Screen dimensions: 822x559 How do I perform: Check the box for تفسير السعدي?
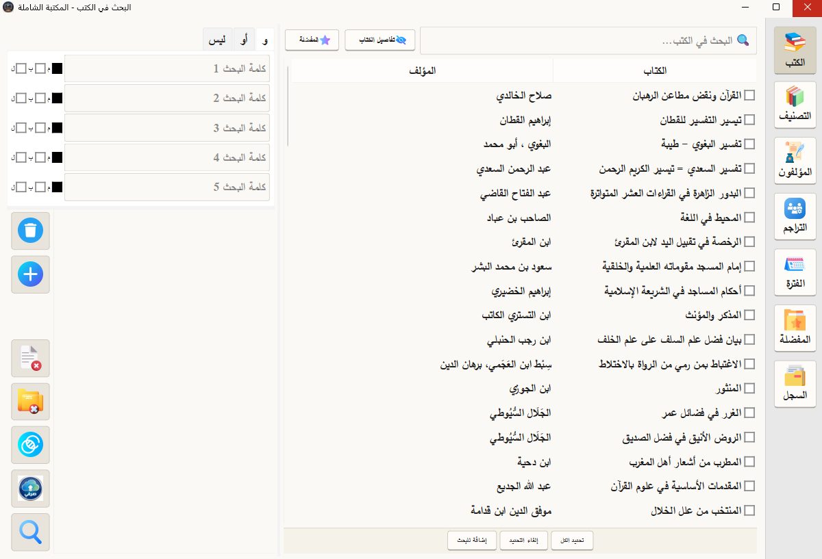point(749,168)
